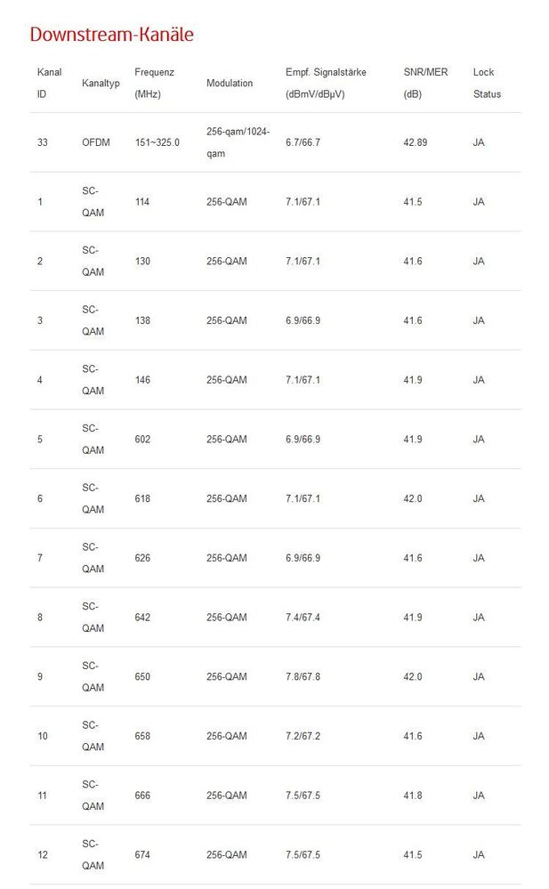Select the Modulation column header
This screenshot has height=889, width=549.
[230, 83]
